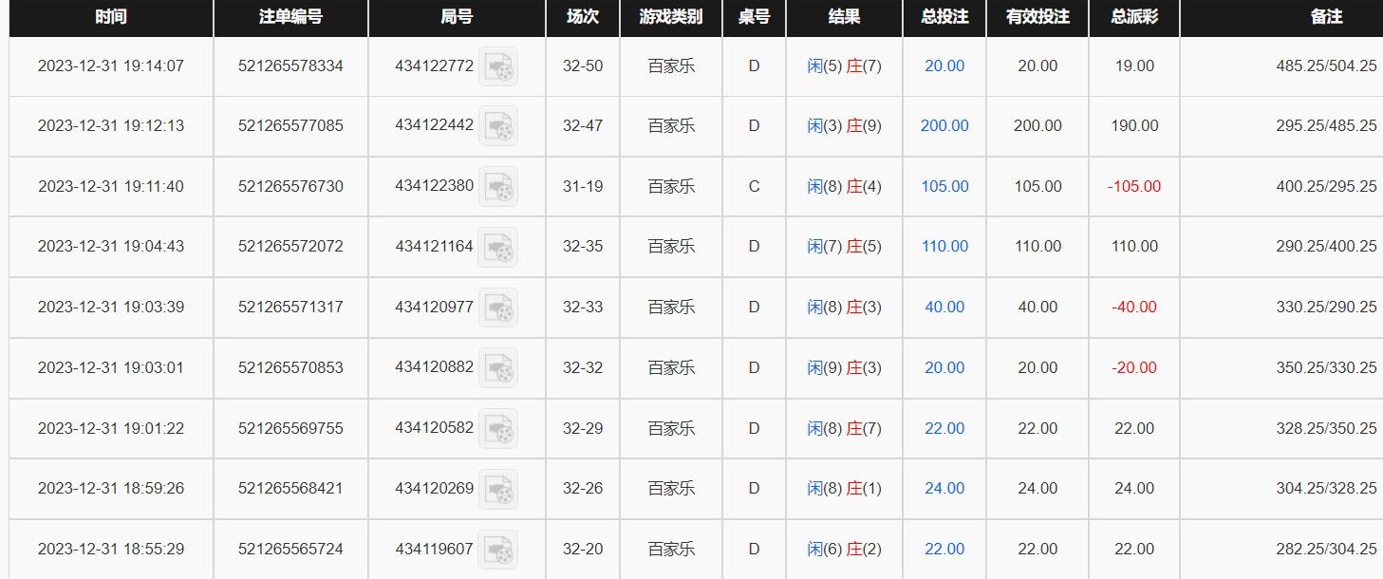
Task: Select order number 521265570853
Action: (x=290, y=367)
